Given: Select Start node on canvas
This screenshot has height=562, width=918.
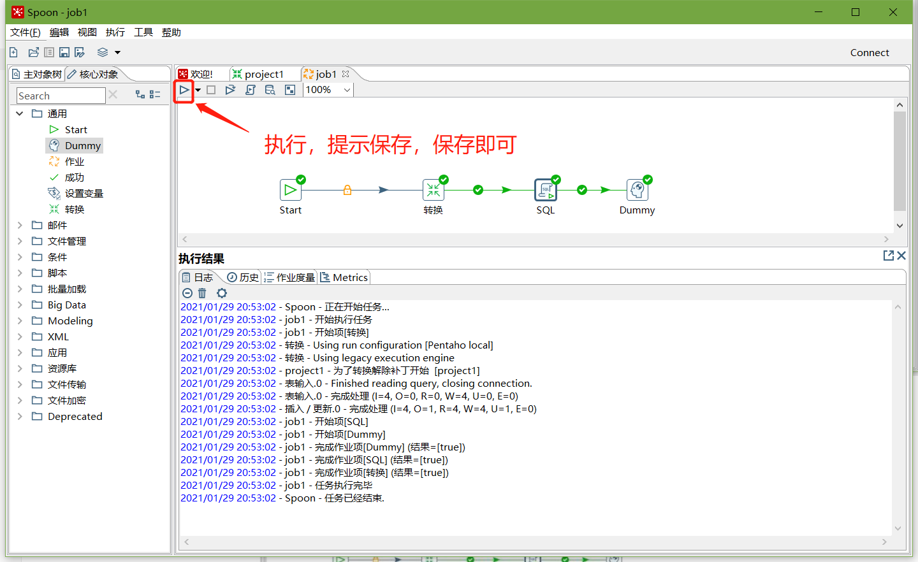Looking at the screenshot, I should click(x=291, y=190).
